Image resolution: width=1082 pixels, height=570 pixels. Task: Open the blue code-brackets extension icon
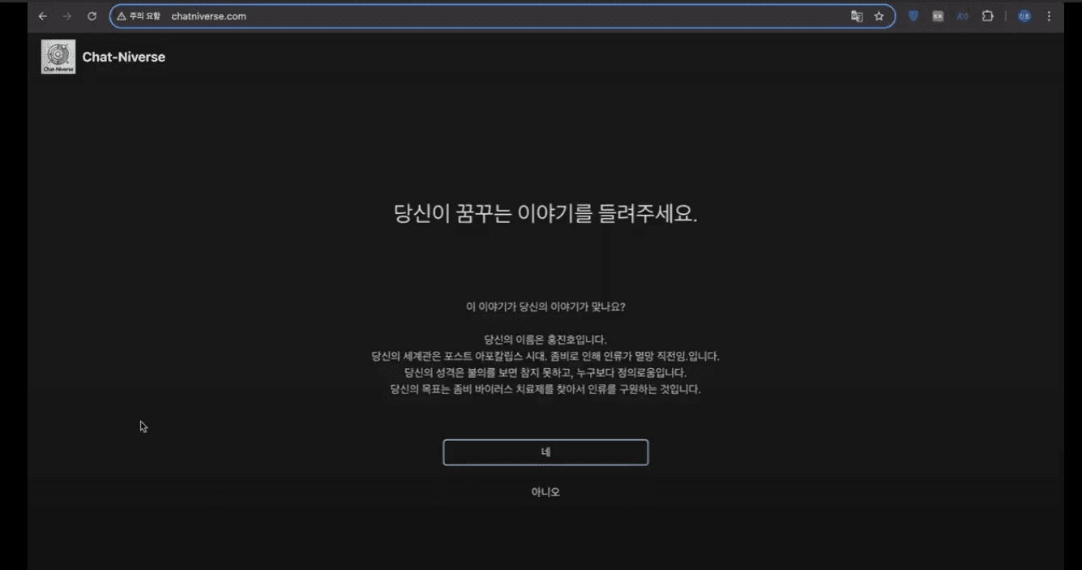click(963, 16)
